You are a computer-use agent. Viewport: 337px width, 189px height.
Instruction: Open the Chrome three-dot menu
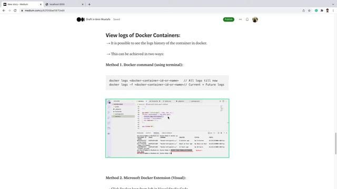tap(333, 10)
